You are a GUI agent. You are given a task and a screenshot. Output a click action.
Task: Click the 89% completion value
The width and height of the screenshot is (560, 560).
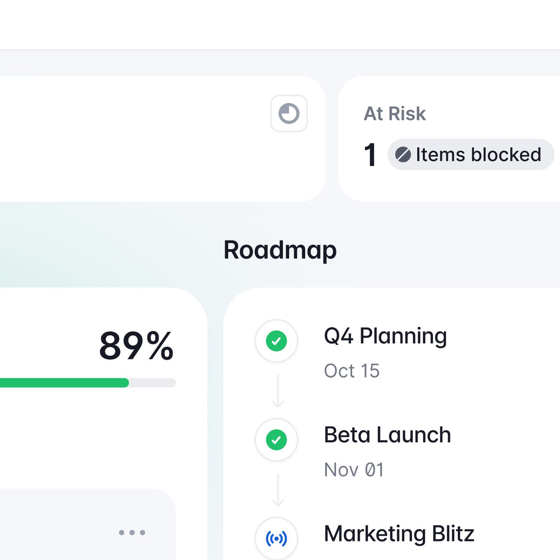[x=136, y=346]
